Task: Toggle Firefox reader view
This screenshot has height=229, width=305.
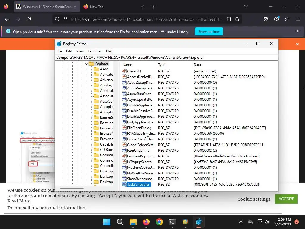Action: click(x=229, y=19)
